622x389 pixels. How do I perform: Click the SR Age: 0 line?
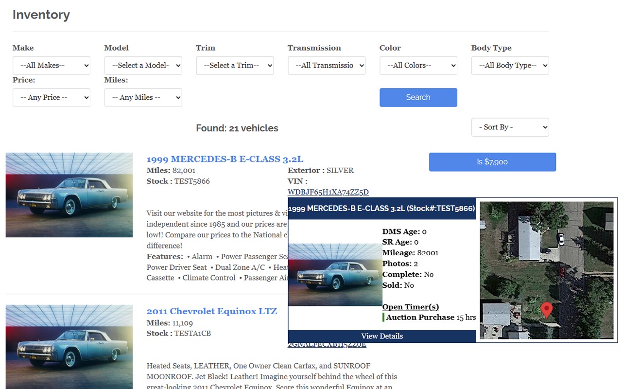401,242
